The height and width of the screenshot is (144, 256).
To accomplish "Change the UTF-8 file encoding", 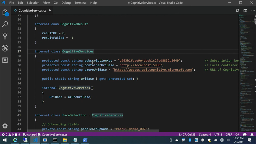I will point(218,134).
